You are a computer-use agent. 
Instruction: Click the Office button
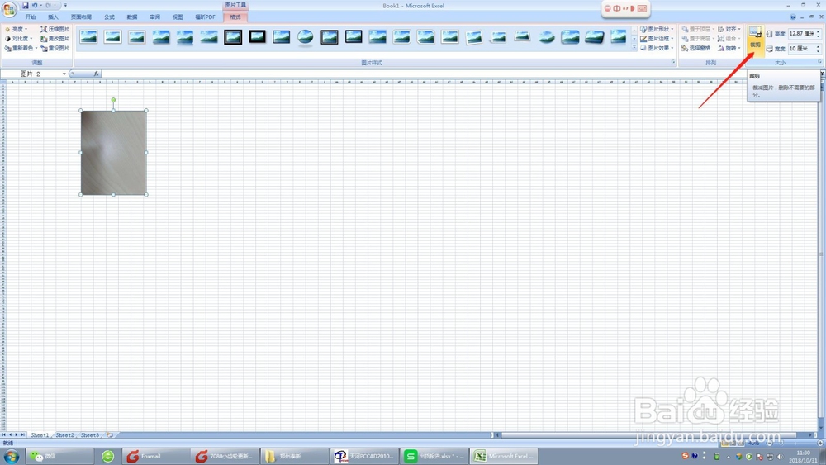9,9
